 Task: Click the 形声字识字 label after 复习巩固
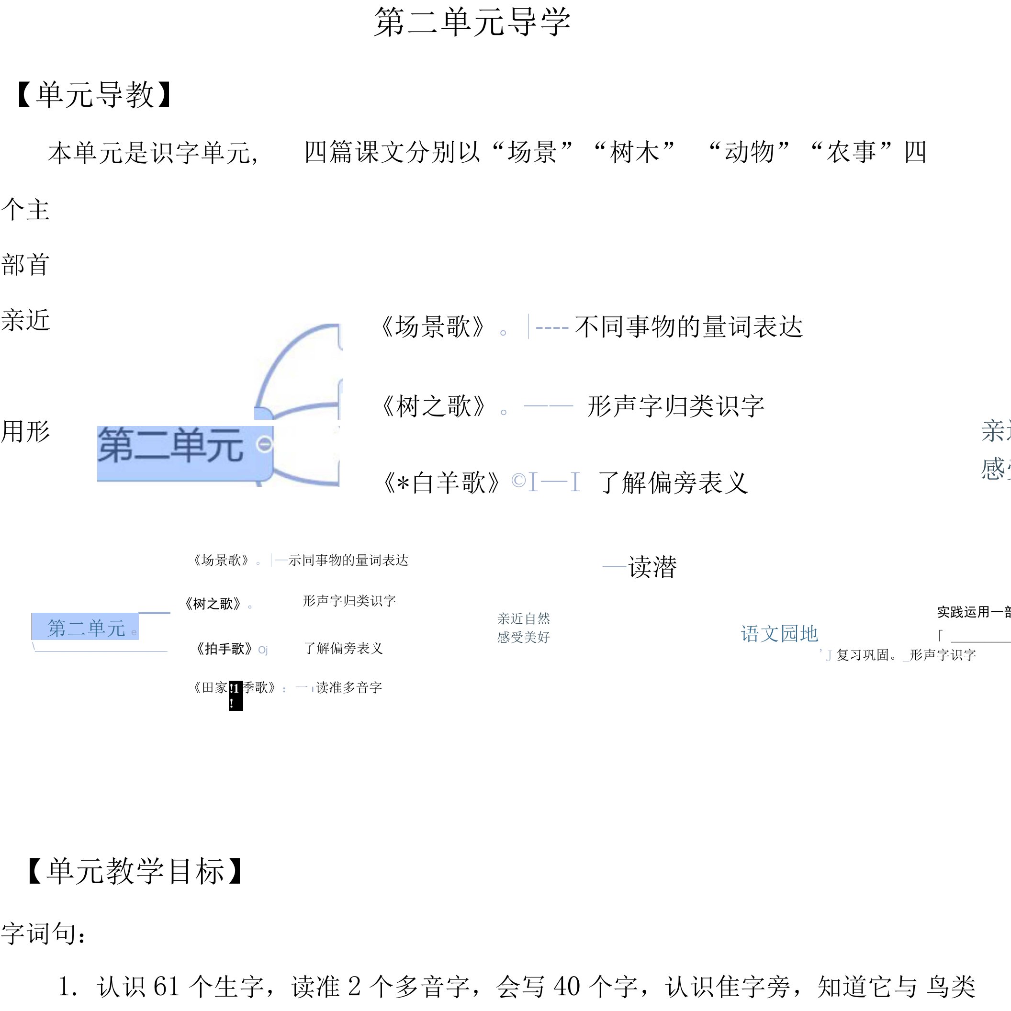coord(943,655)
